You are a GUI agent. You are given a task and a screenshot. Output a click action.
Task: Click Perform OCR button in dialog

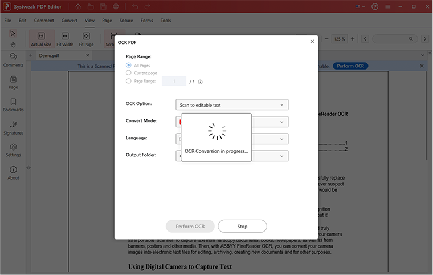tap(190, 227)
